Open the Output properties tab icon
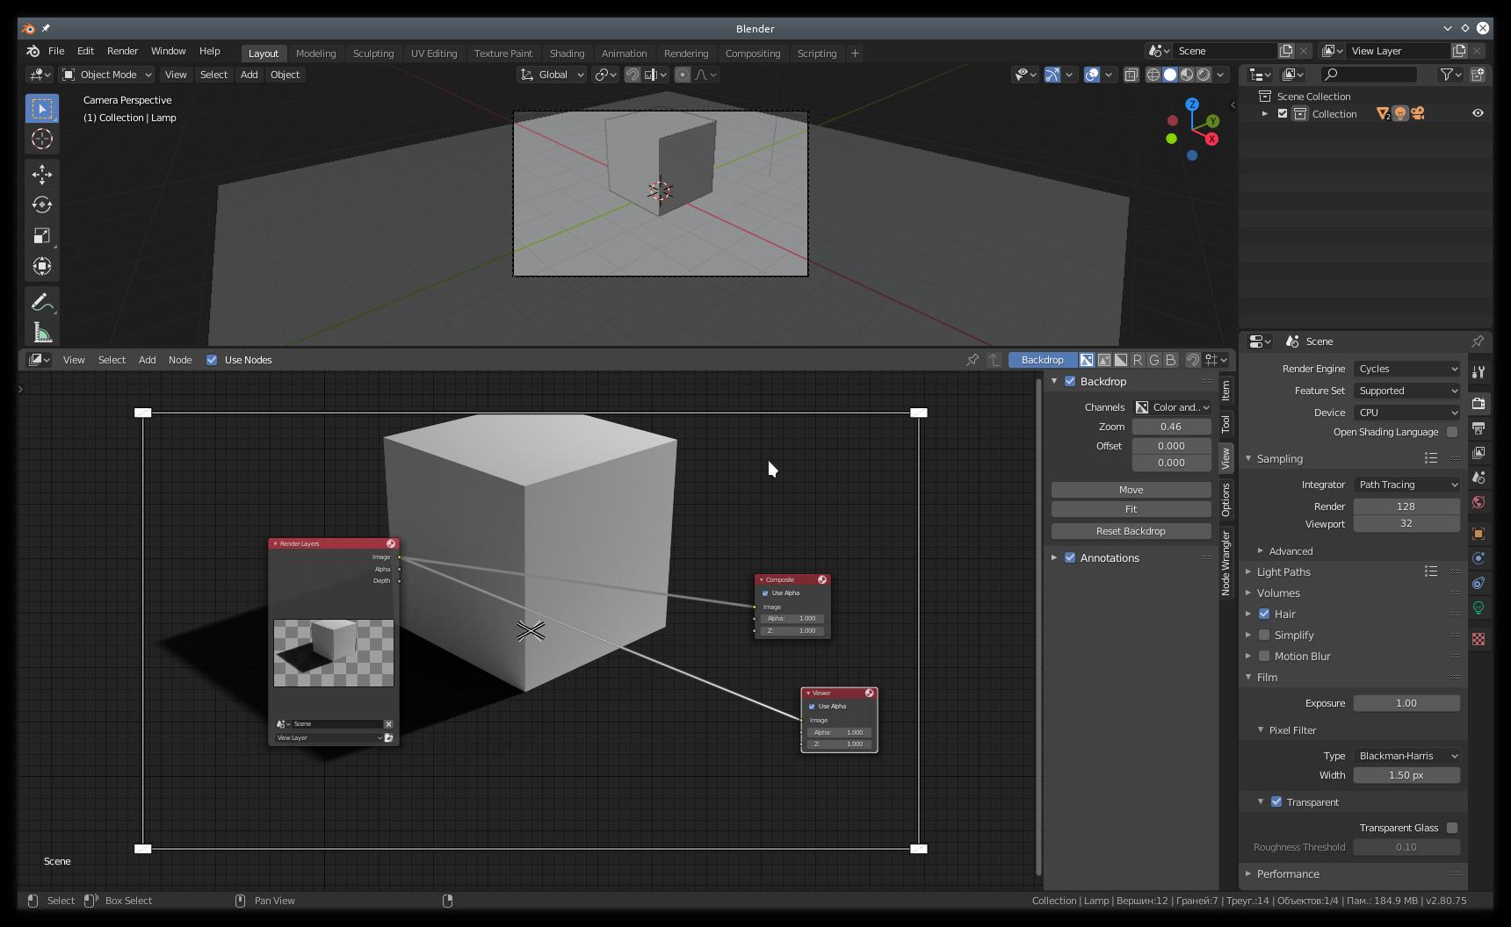 (x=1478, y=428)
